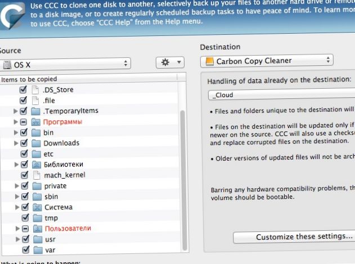Click the gear icon next to Source
Image resolution: width=355 pixels, height=264 pixels.
pyautogui.click(x=165, y=62)
